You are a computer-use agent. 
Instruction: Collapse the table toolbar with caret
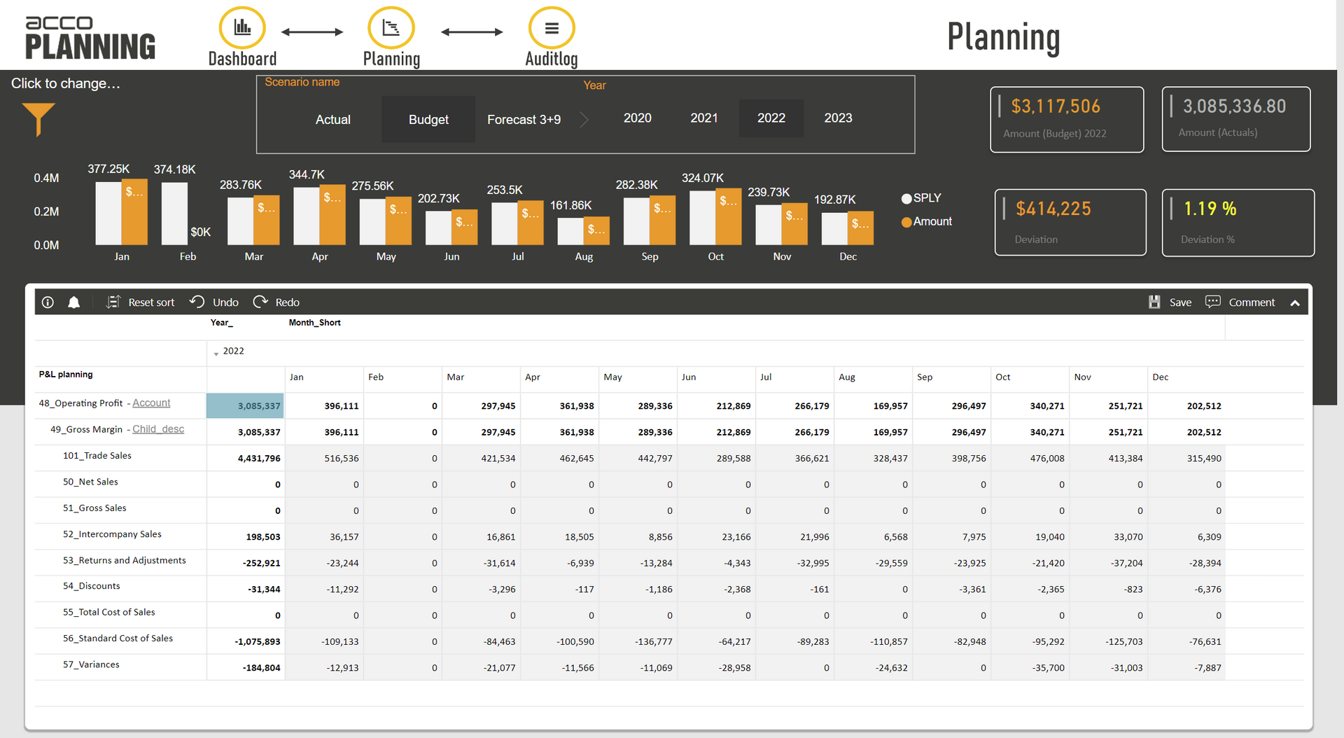(x=1295, y=303)
